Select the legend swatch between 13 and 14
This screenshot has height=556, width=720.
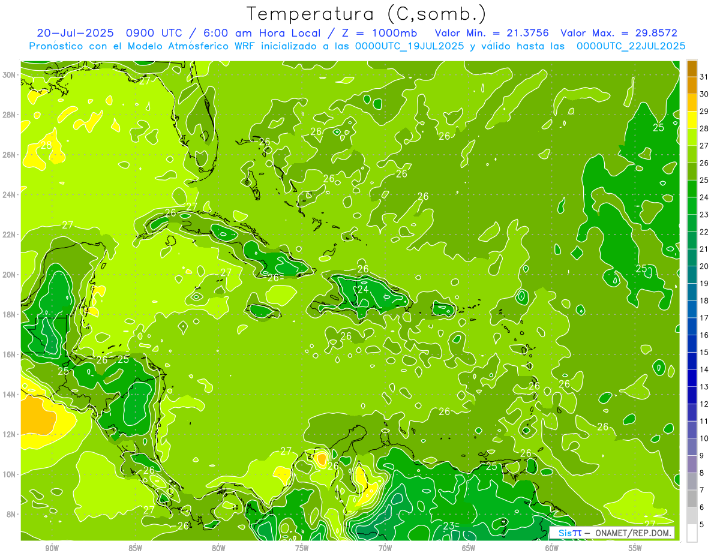point(692,378)
